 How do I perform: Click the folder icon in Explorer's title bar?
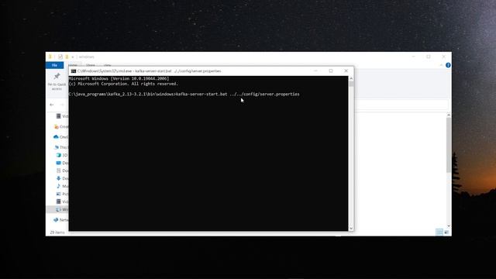[x=50, y=57]
